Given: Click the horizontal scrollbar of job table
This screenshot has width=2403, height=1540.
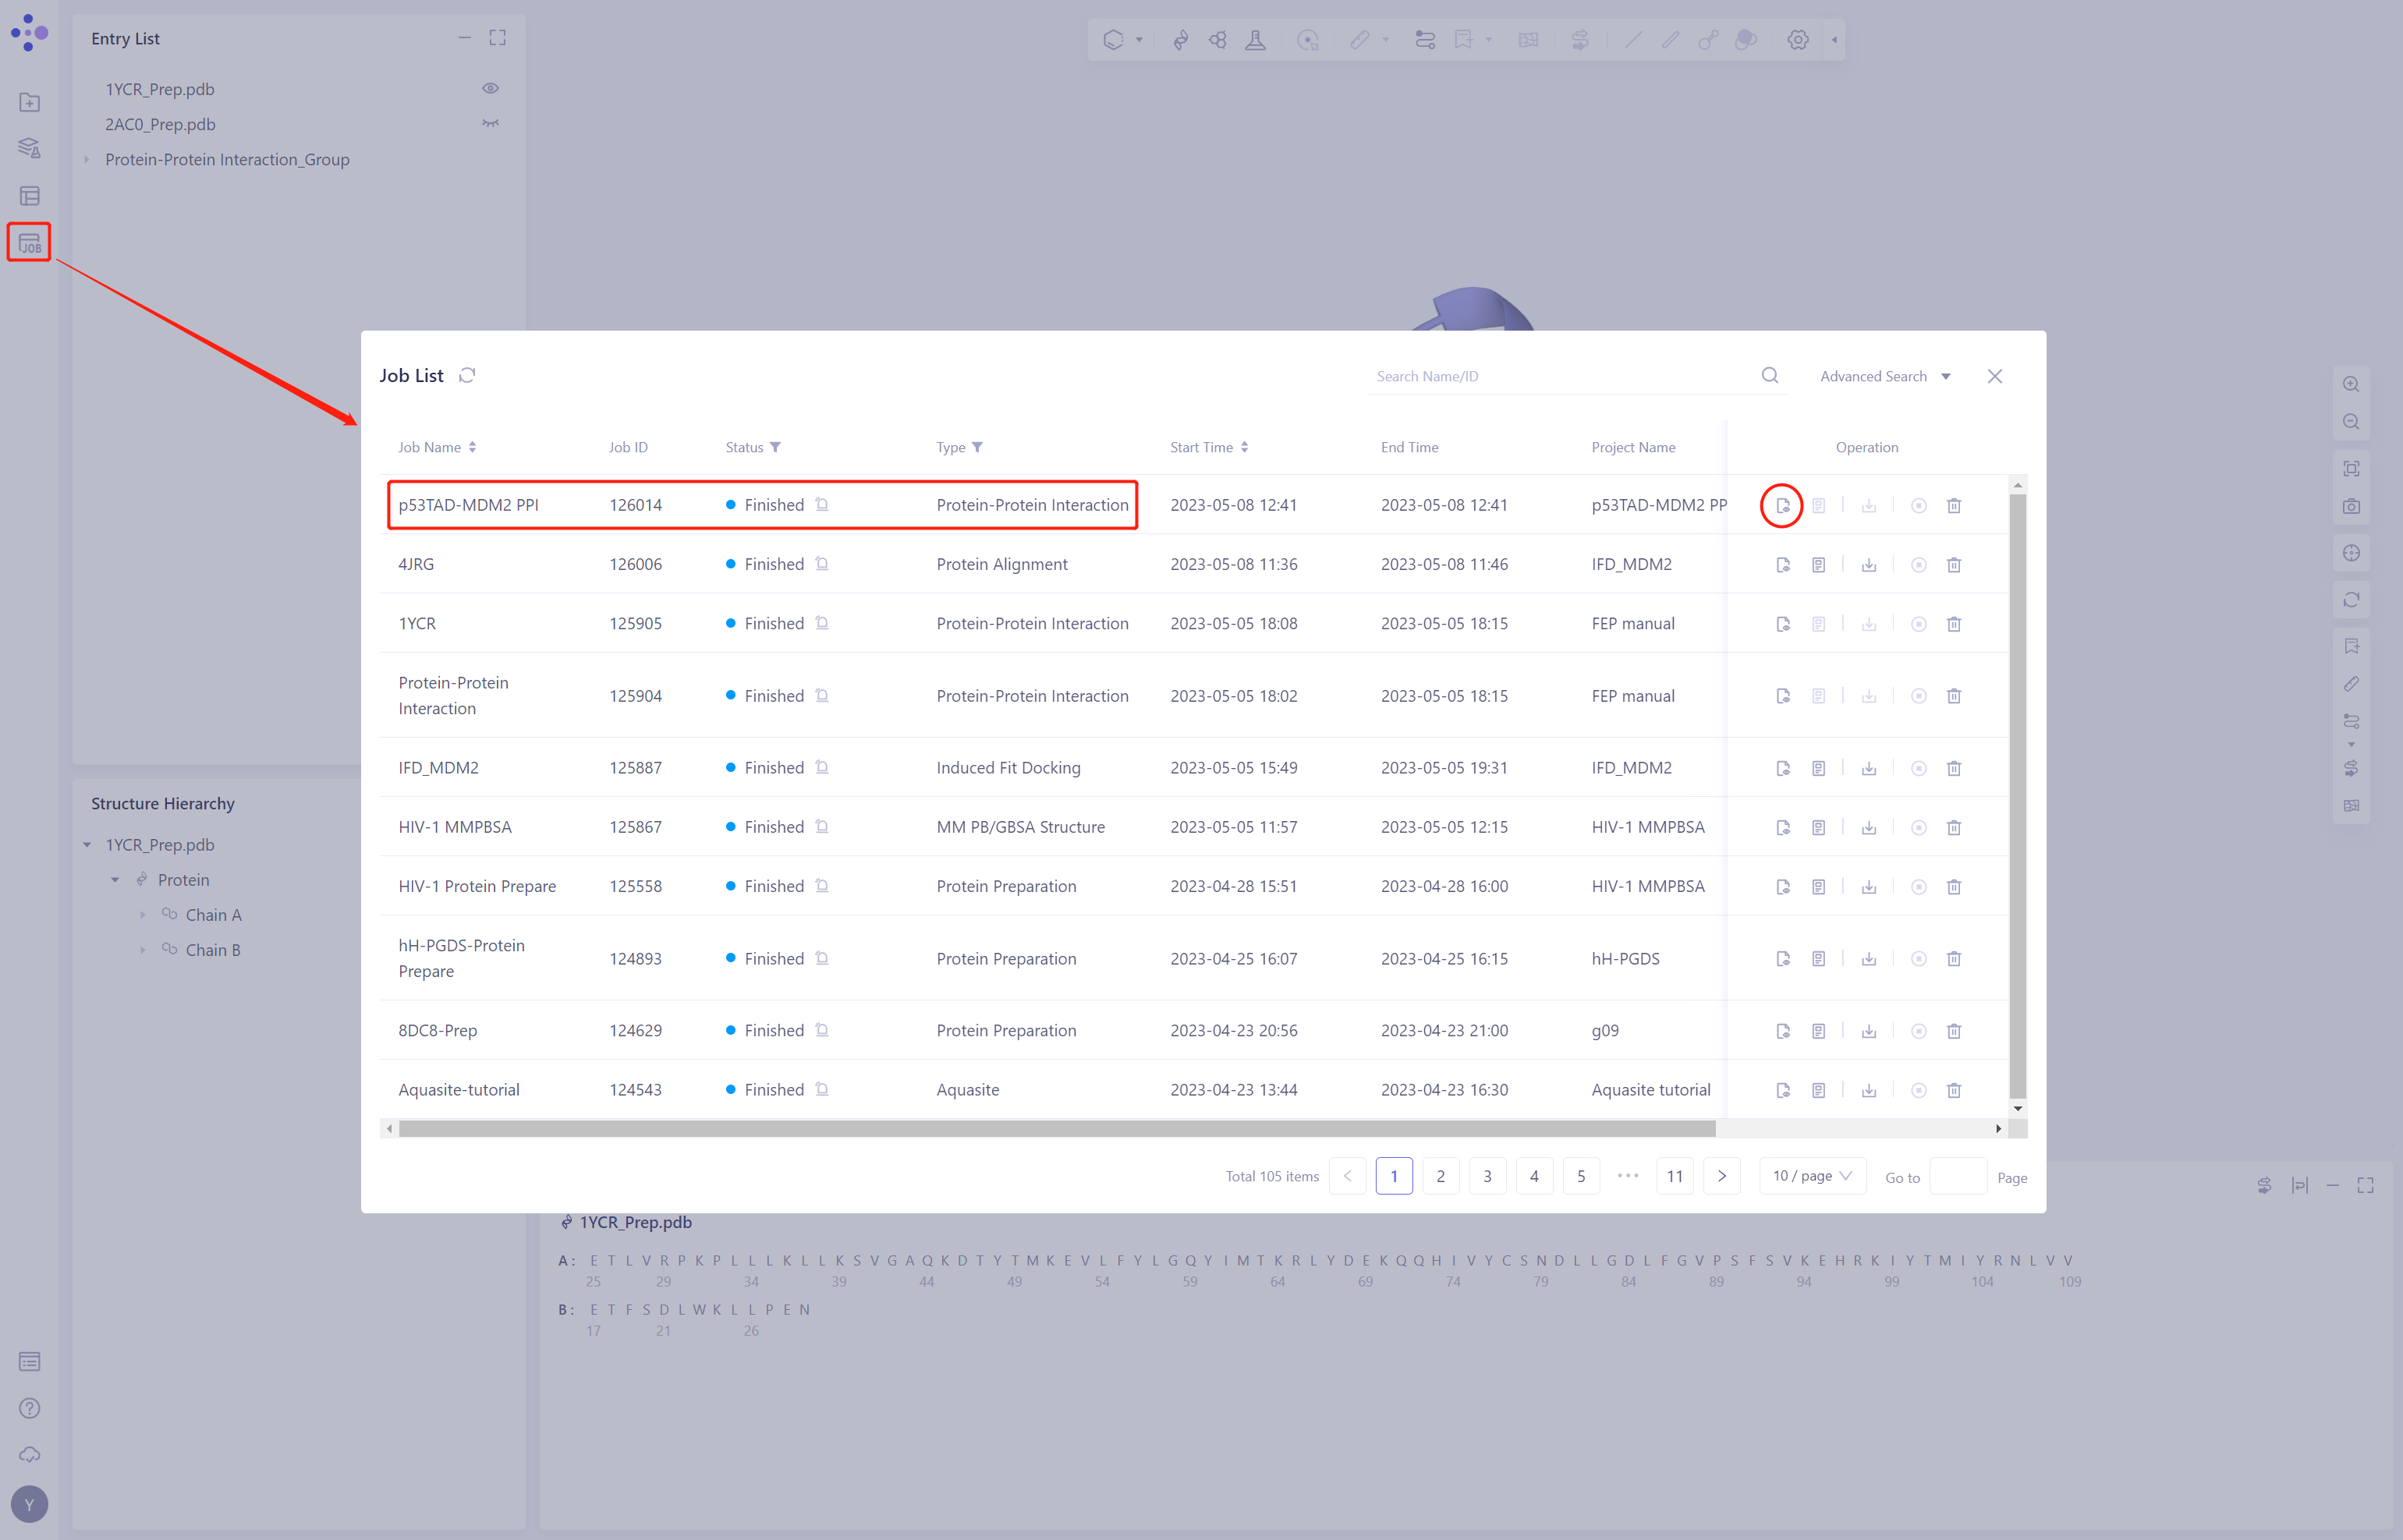Looking at the screenshot, I should click(1056, 1129).
